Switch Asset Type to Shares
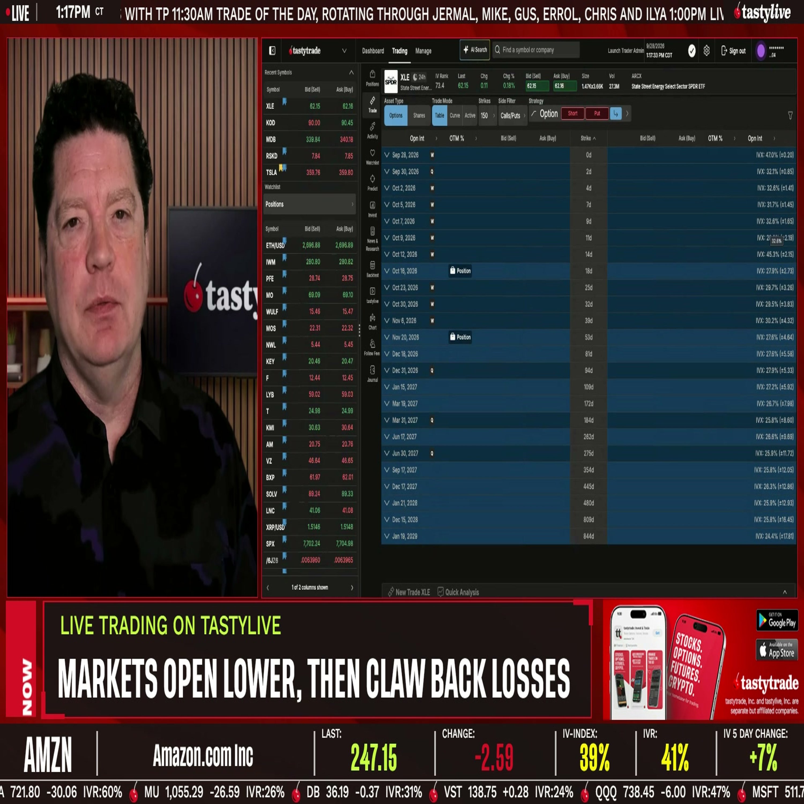This screenshot has height=804, width=804. coord(419,115)
